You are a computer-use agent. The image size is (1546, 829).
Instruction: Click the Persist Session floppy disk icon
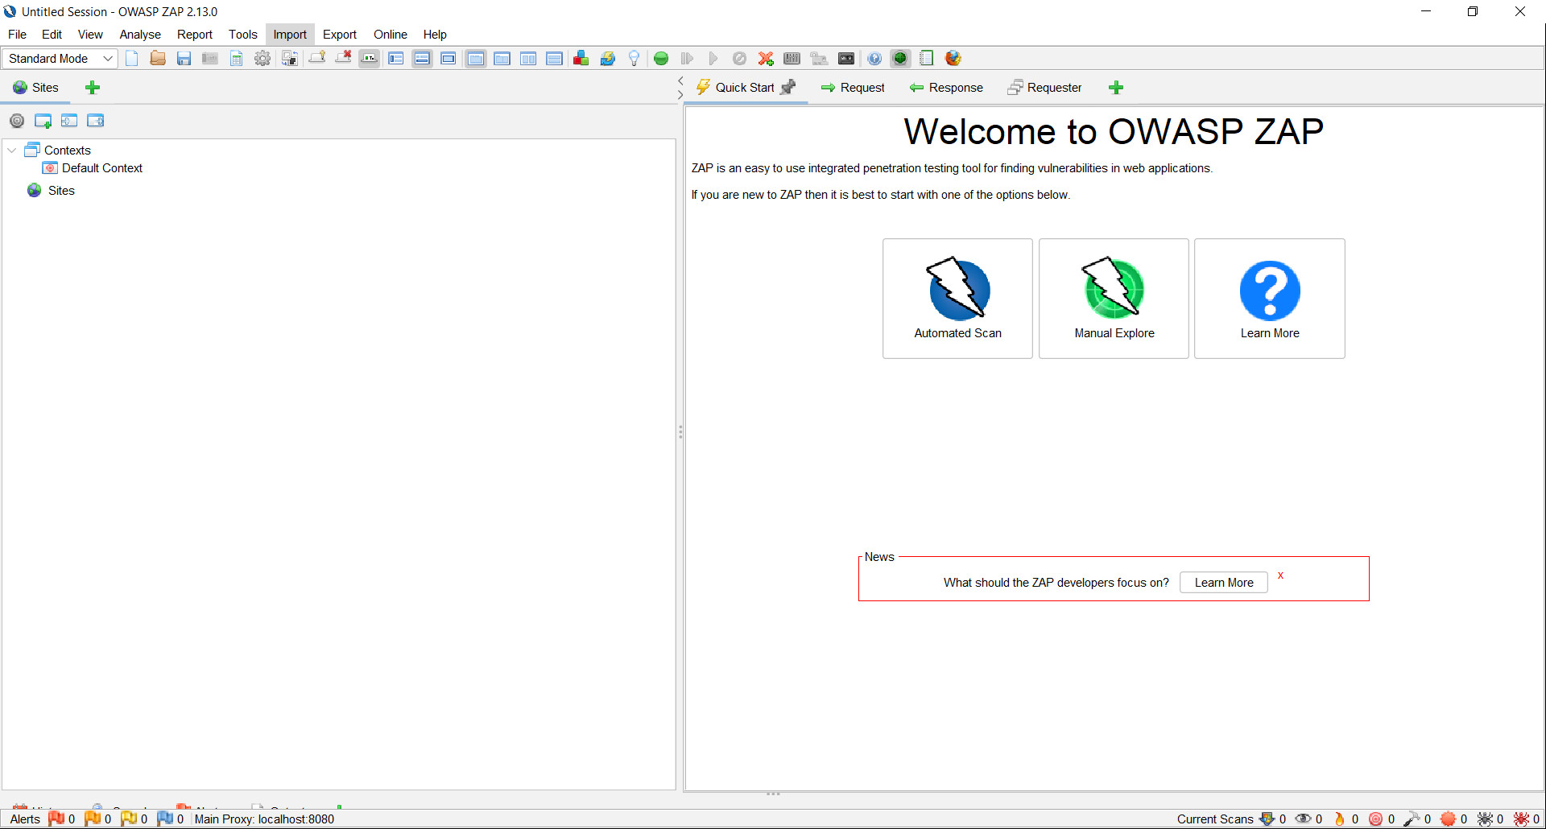coord(184,58)
